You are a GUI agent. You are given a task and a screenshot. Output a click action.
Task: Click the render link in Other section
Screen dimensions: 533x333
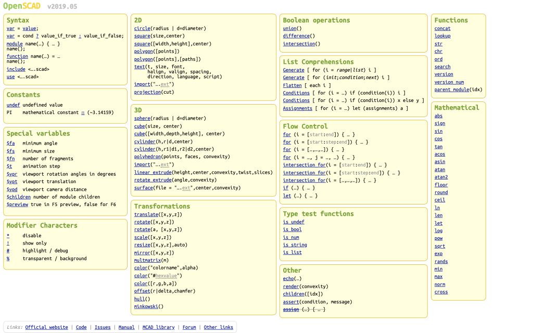tap(291, 287)
